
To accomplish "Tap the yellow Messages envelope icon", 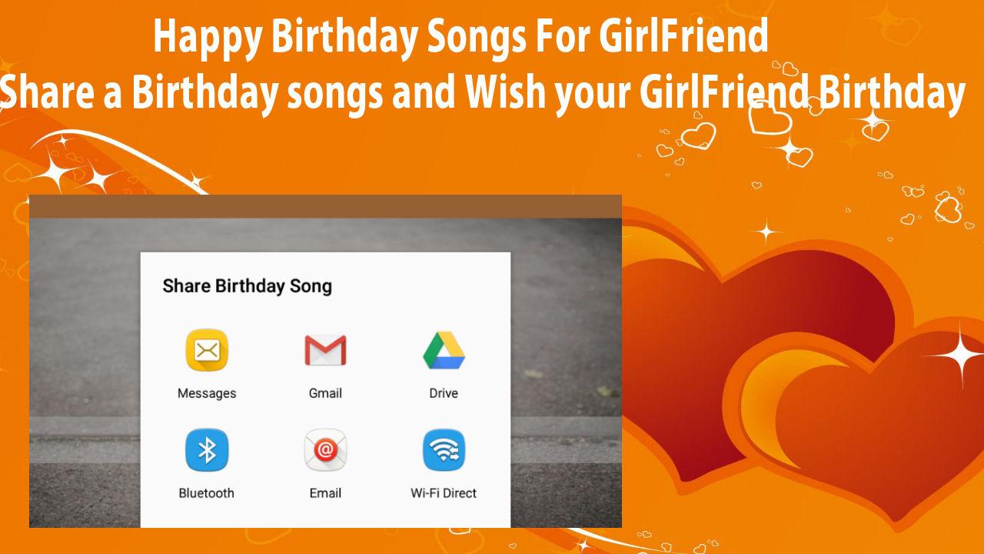I will pyautogui.click(x=207, y=351).
